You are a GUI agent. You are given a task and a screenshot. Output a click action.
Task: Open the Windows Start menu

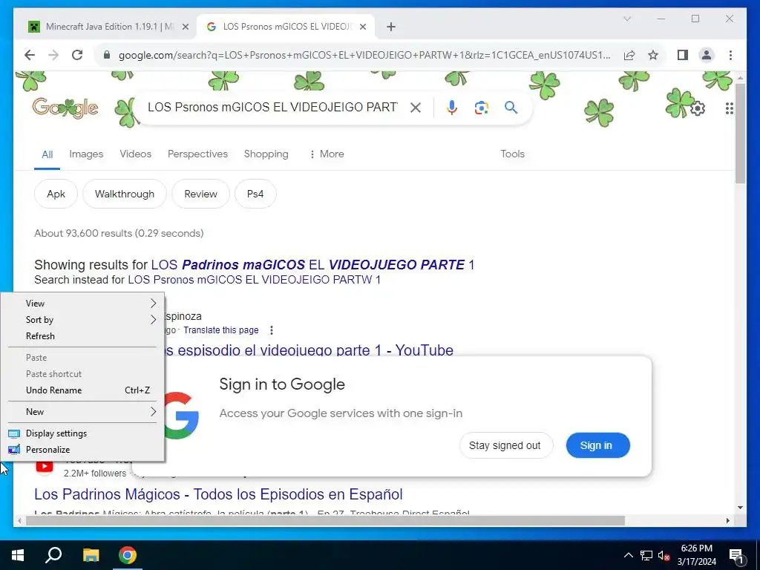(18, 555)
